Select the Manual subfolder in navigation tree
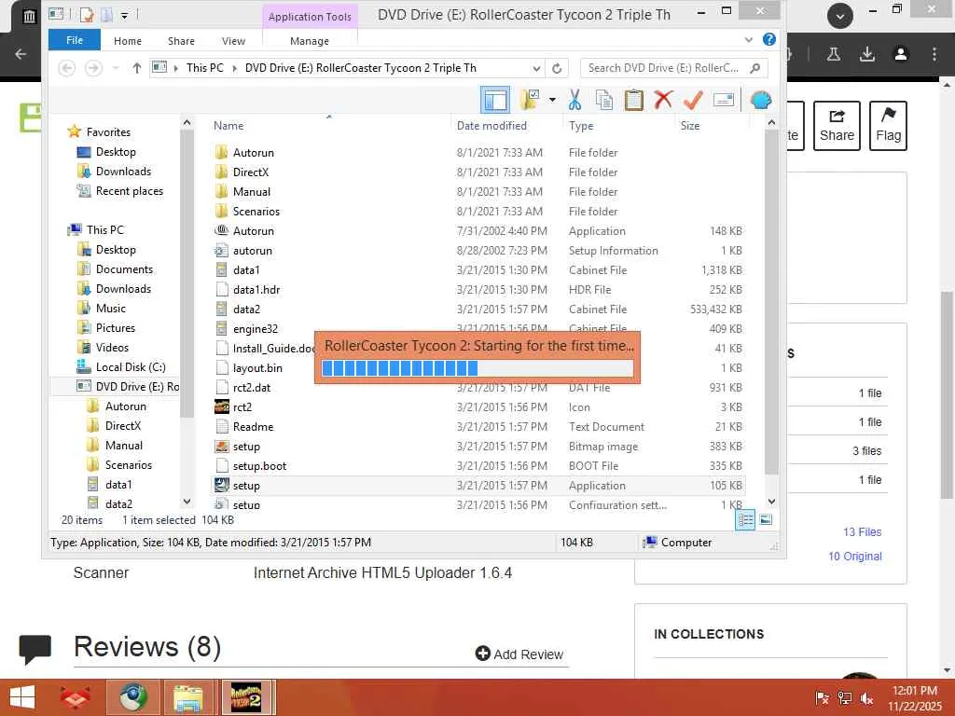The width and height of the screenshot is (955, 716). coord(123,445)
